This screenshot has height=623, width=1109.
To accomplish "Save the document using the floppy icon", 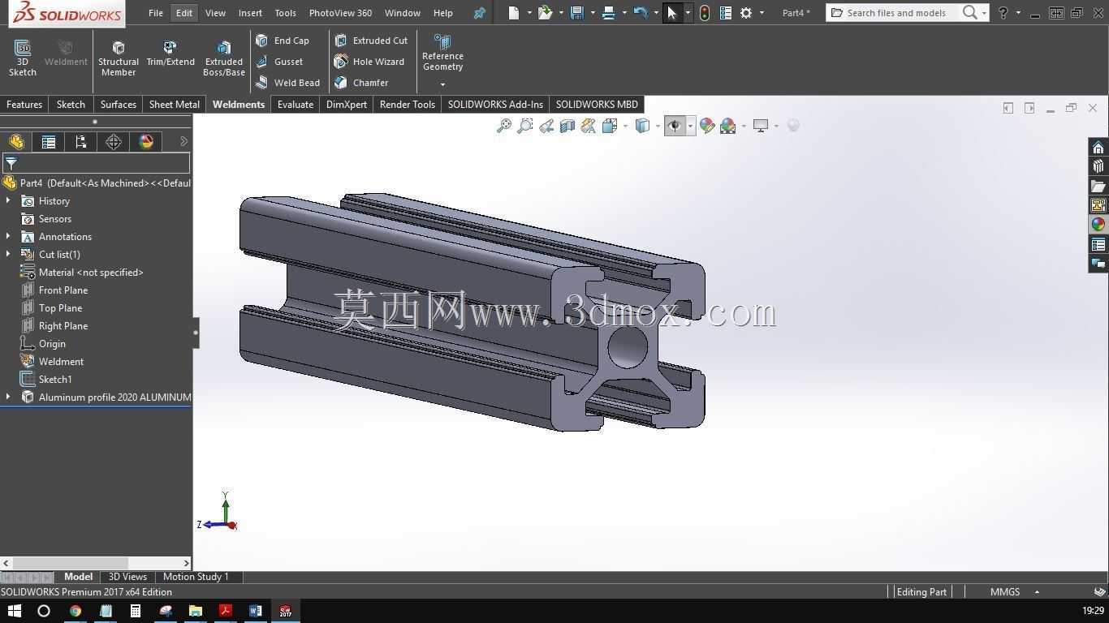I will point(577,13).
